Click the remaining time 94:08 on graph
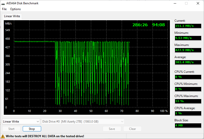The height and width of the screenshot is (139, 204). 159,25
